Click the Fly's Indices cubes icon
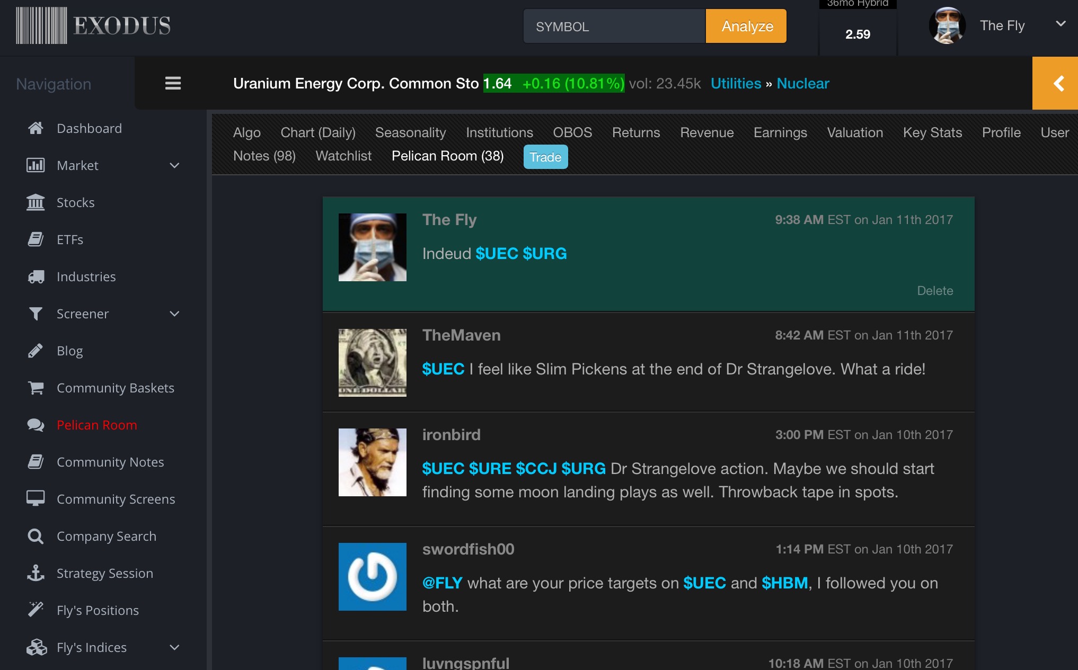The height and width of the screenshot is (670, 1078). (36, 647)
